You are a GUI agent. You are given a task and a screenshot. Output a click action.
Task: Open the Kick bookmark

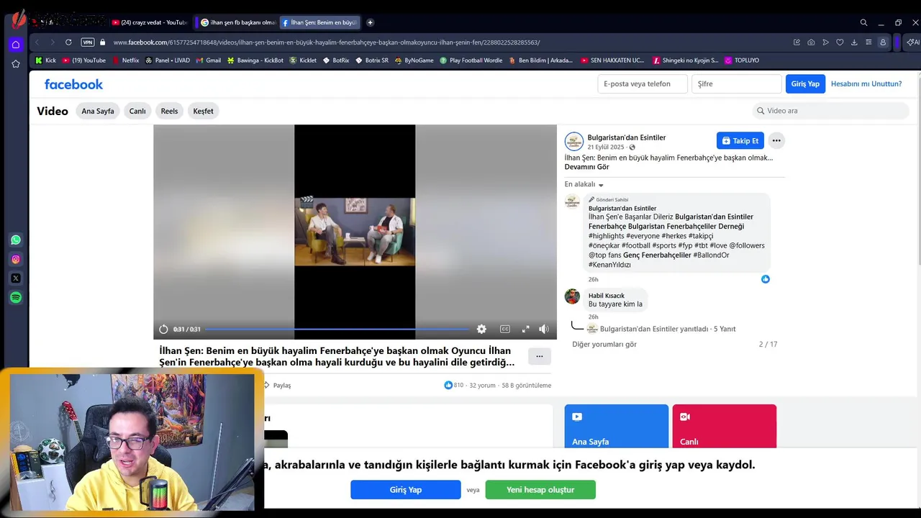(x=45, y=60)
